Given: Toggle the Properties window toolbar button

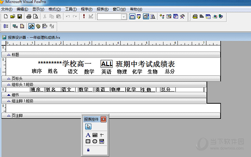Looking at the screenshot, I should [146, 16].
